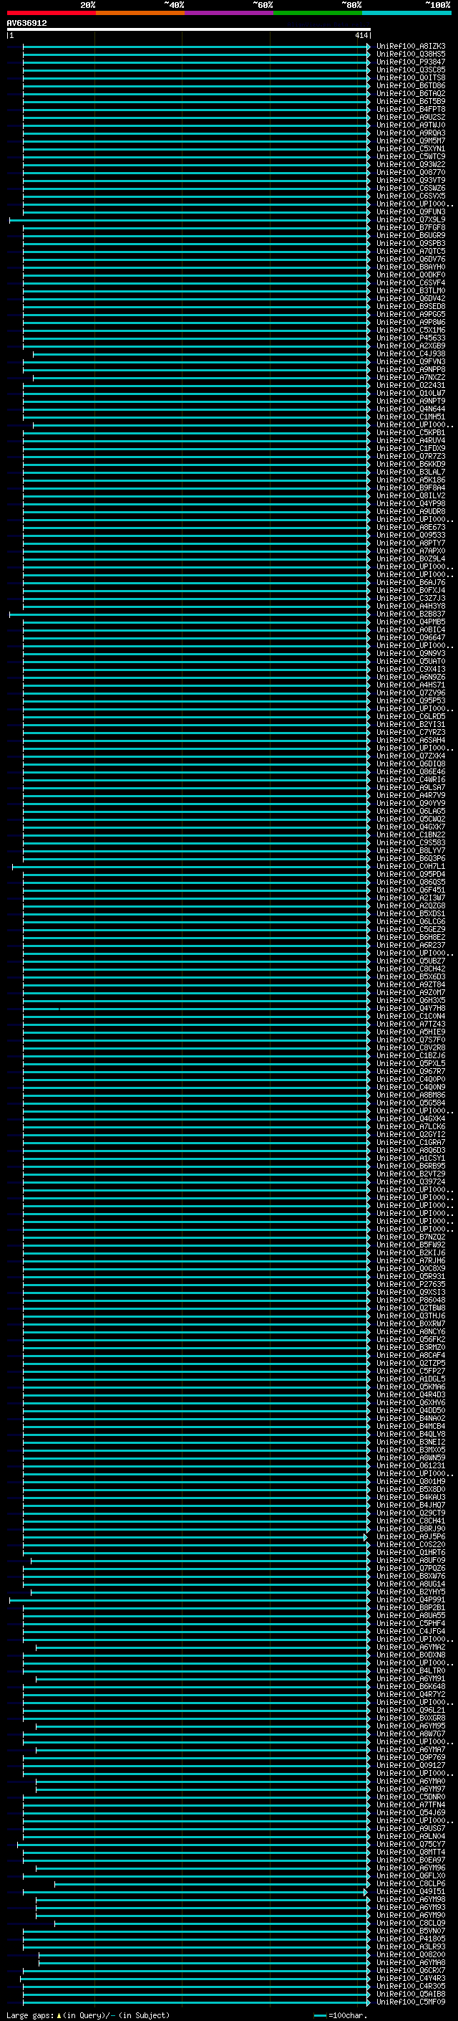Select the label UniRef100_A5HIE9

[x=411, y=1032]
